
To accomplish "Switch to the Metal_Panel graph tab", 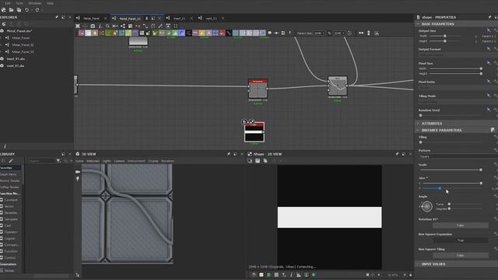I will 92,19.
